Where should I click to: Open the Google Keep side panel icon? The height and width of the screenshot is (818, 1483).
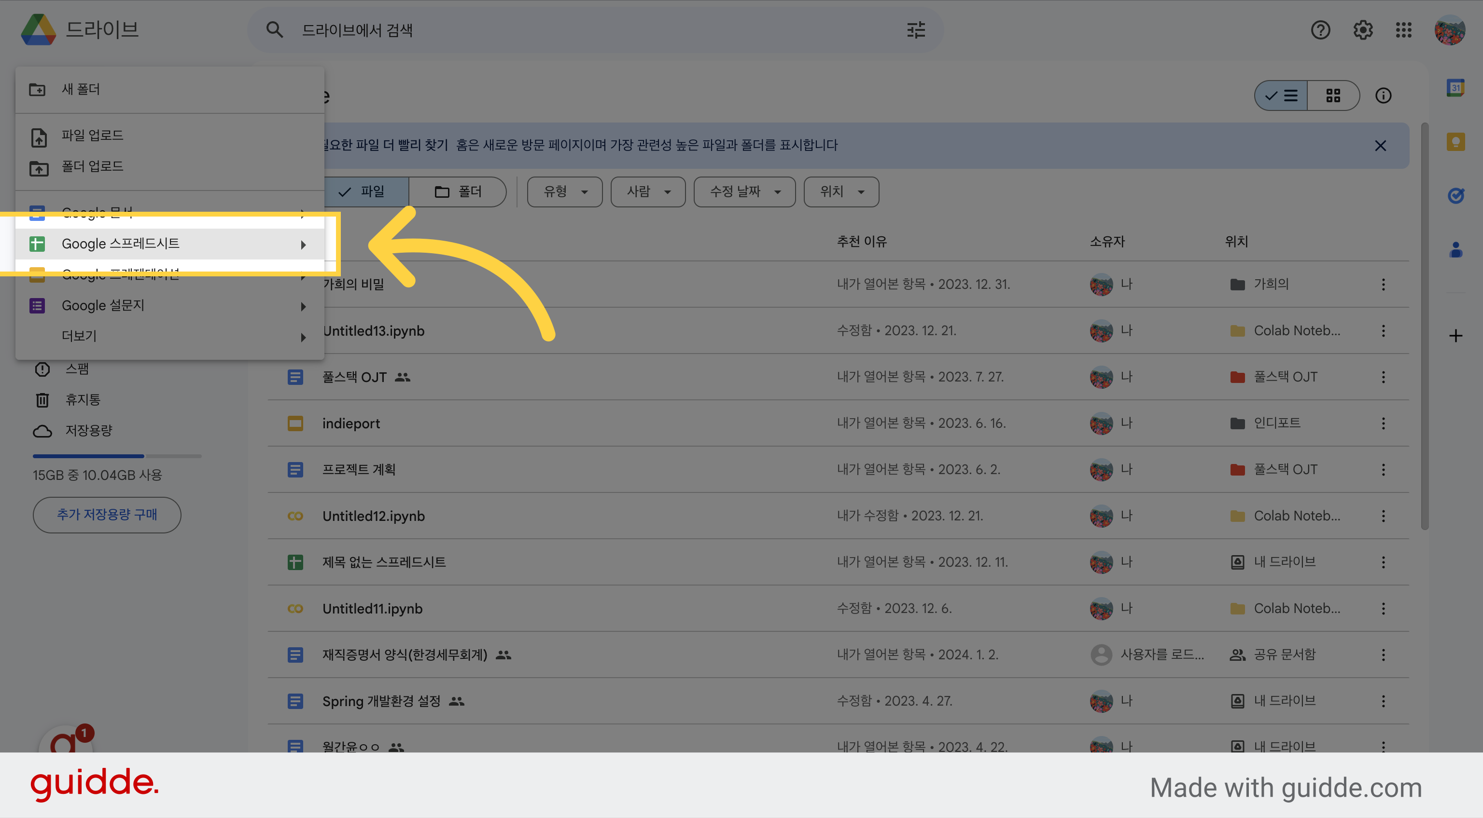pyautogui.click(x=1455, y=142)
